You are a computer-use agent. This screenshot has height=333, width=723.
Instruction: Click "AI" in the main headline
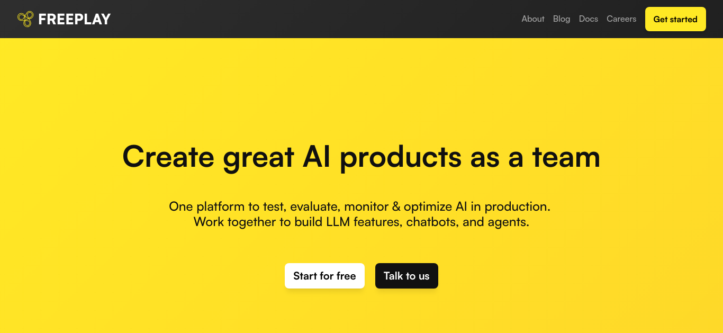[317, 157]
